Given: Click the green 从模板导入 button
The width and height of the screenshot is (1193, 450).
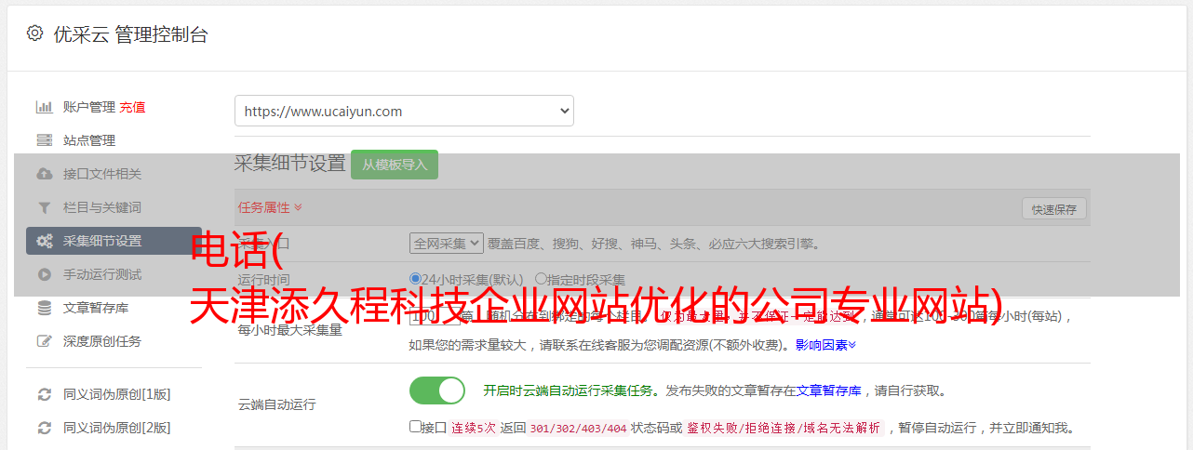Looking at the screenshot, I should (395, 165).
